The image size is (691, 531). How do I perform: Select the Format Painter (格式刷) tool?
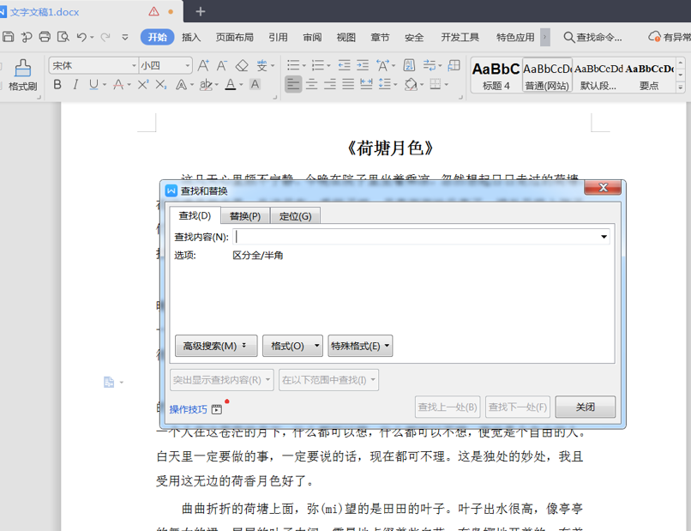tap(22, 75)
